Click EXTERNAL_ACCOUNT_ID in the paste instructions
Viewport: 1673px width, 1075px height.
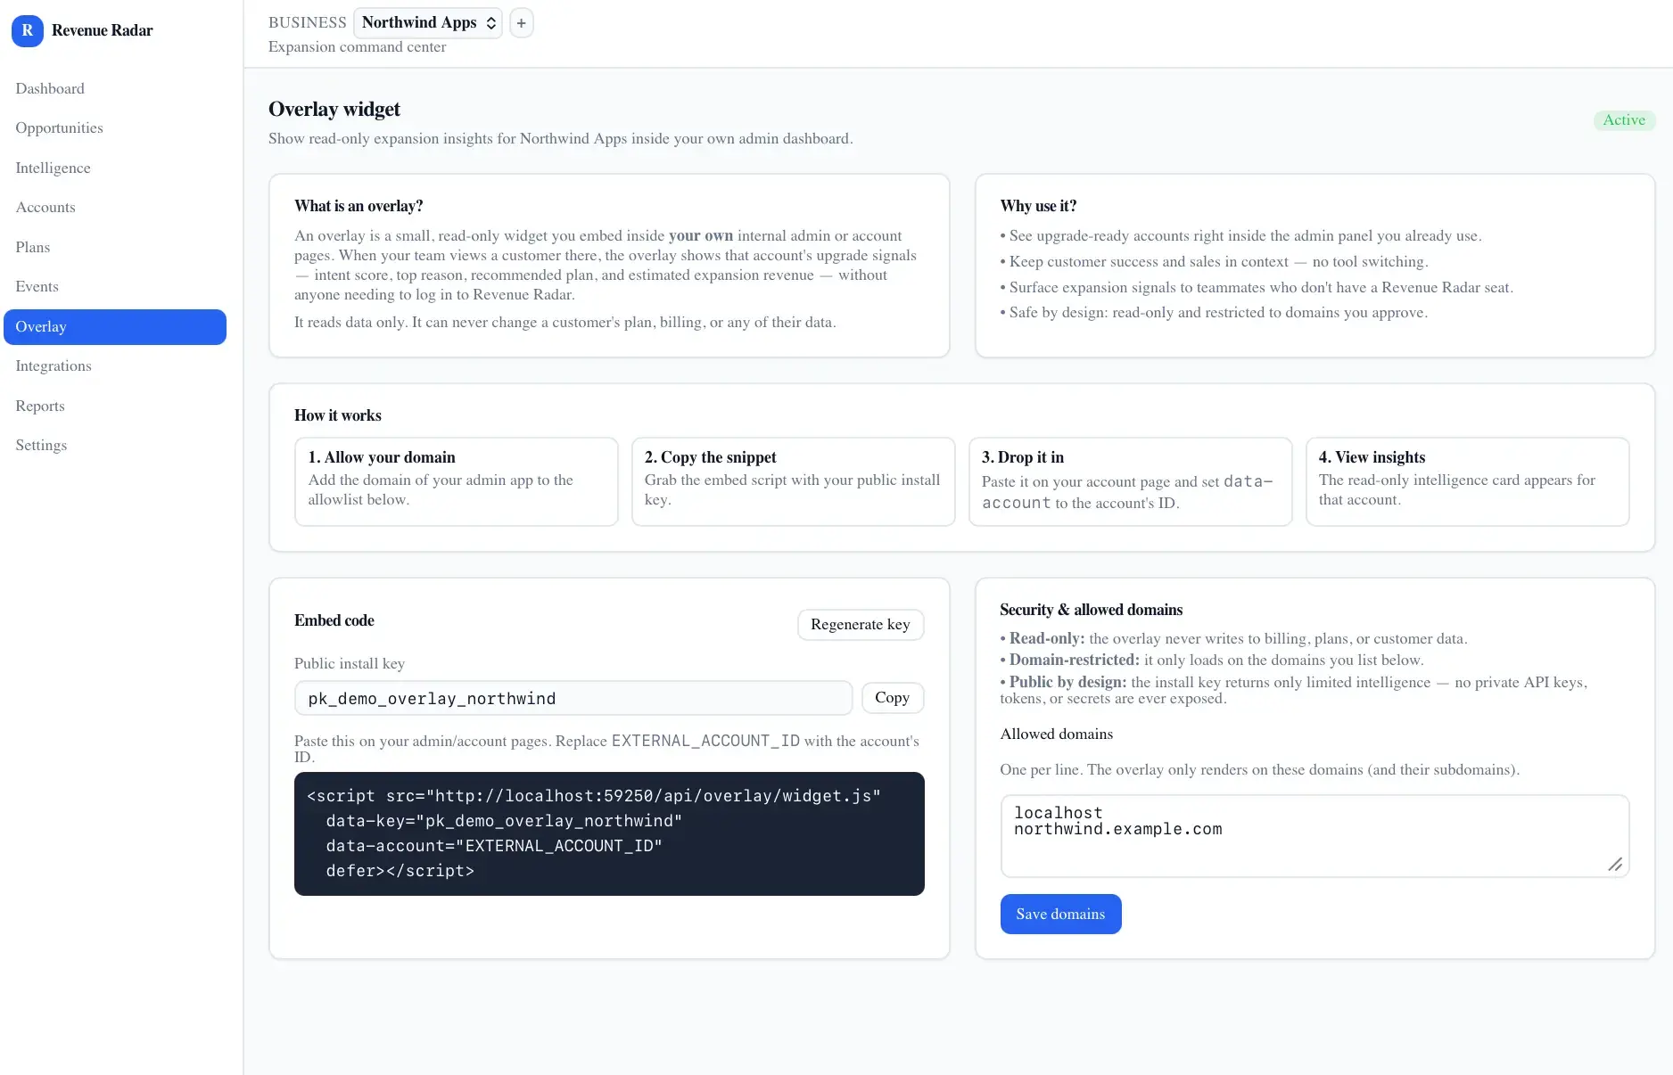click(705, 741)
